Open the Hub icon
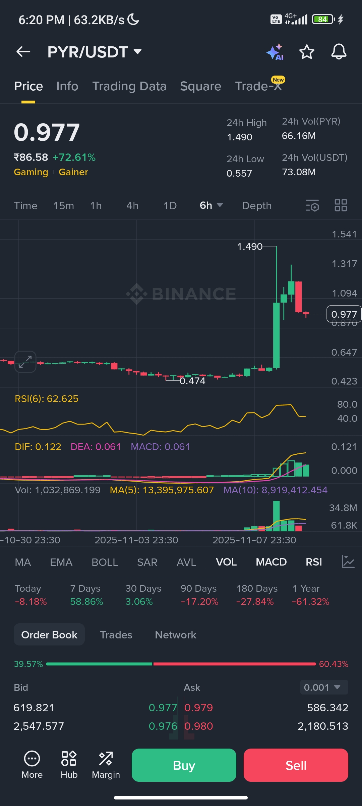362x806 pixels. click(x=69, y=765)
